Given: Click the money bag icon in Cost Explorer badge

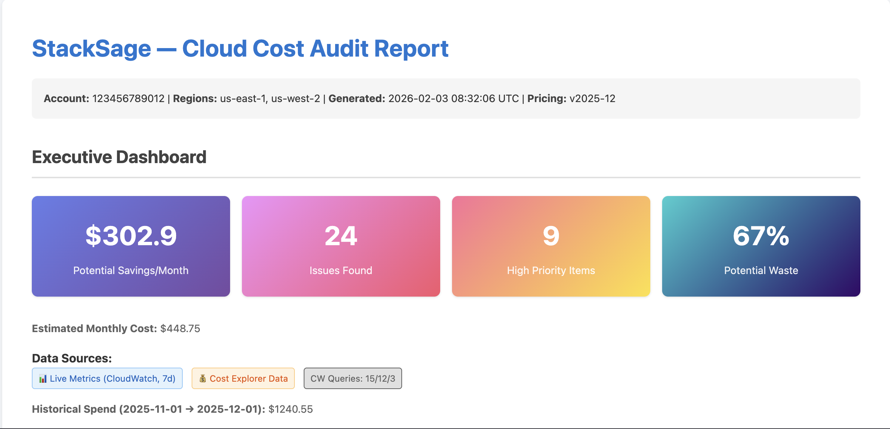Looking at the screenshot, I should (202, 379).
